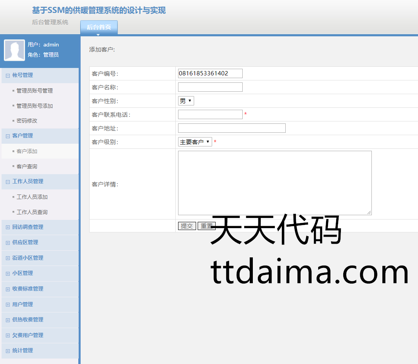Expand the 统计管理 plus icon
Image resolution: width=418 pixels, height=364 pixels.
(x=8, y=351)
